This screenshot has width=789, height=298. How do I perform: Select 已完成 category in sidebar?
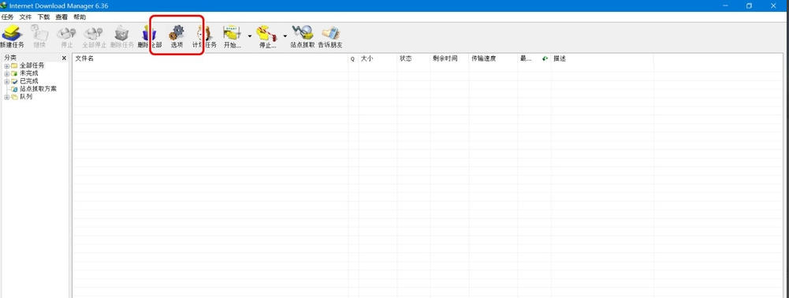(x=29, y=81)
